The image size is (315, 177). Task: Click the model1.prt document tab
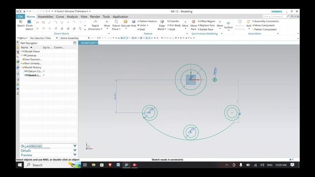(x=88, y=43)
